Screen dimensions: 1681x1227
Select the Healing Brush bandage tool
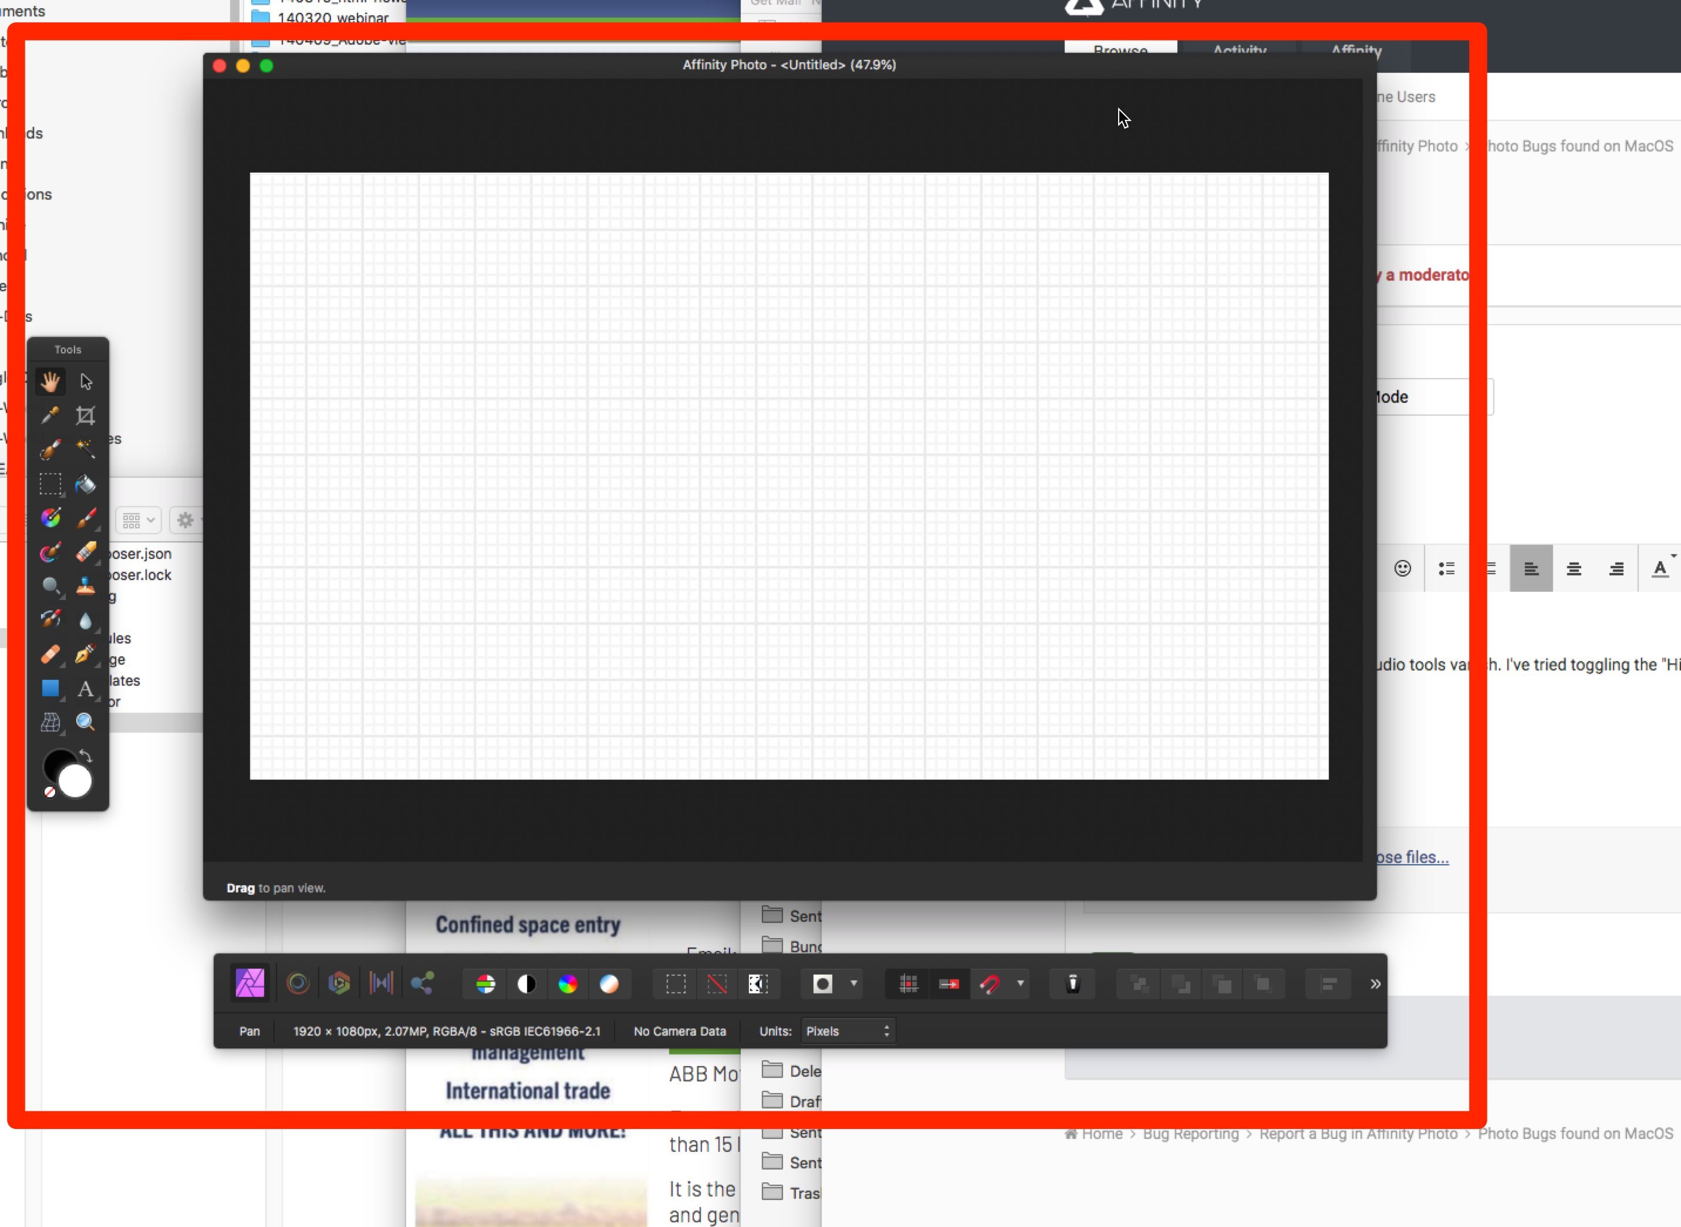[50, 655]
